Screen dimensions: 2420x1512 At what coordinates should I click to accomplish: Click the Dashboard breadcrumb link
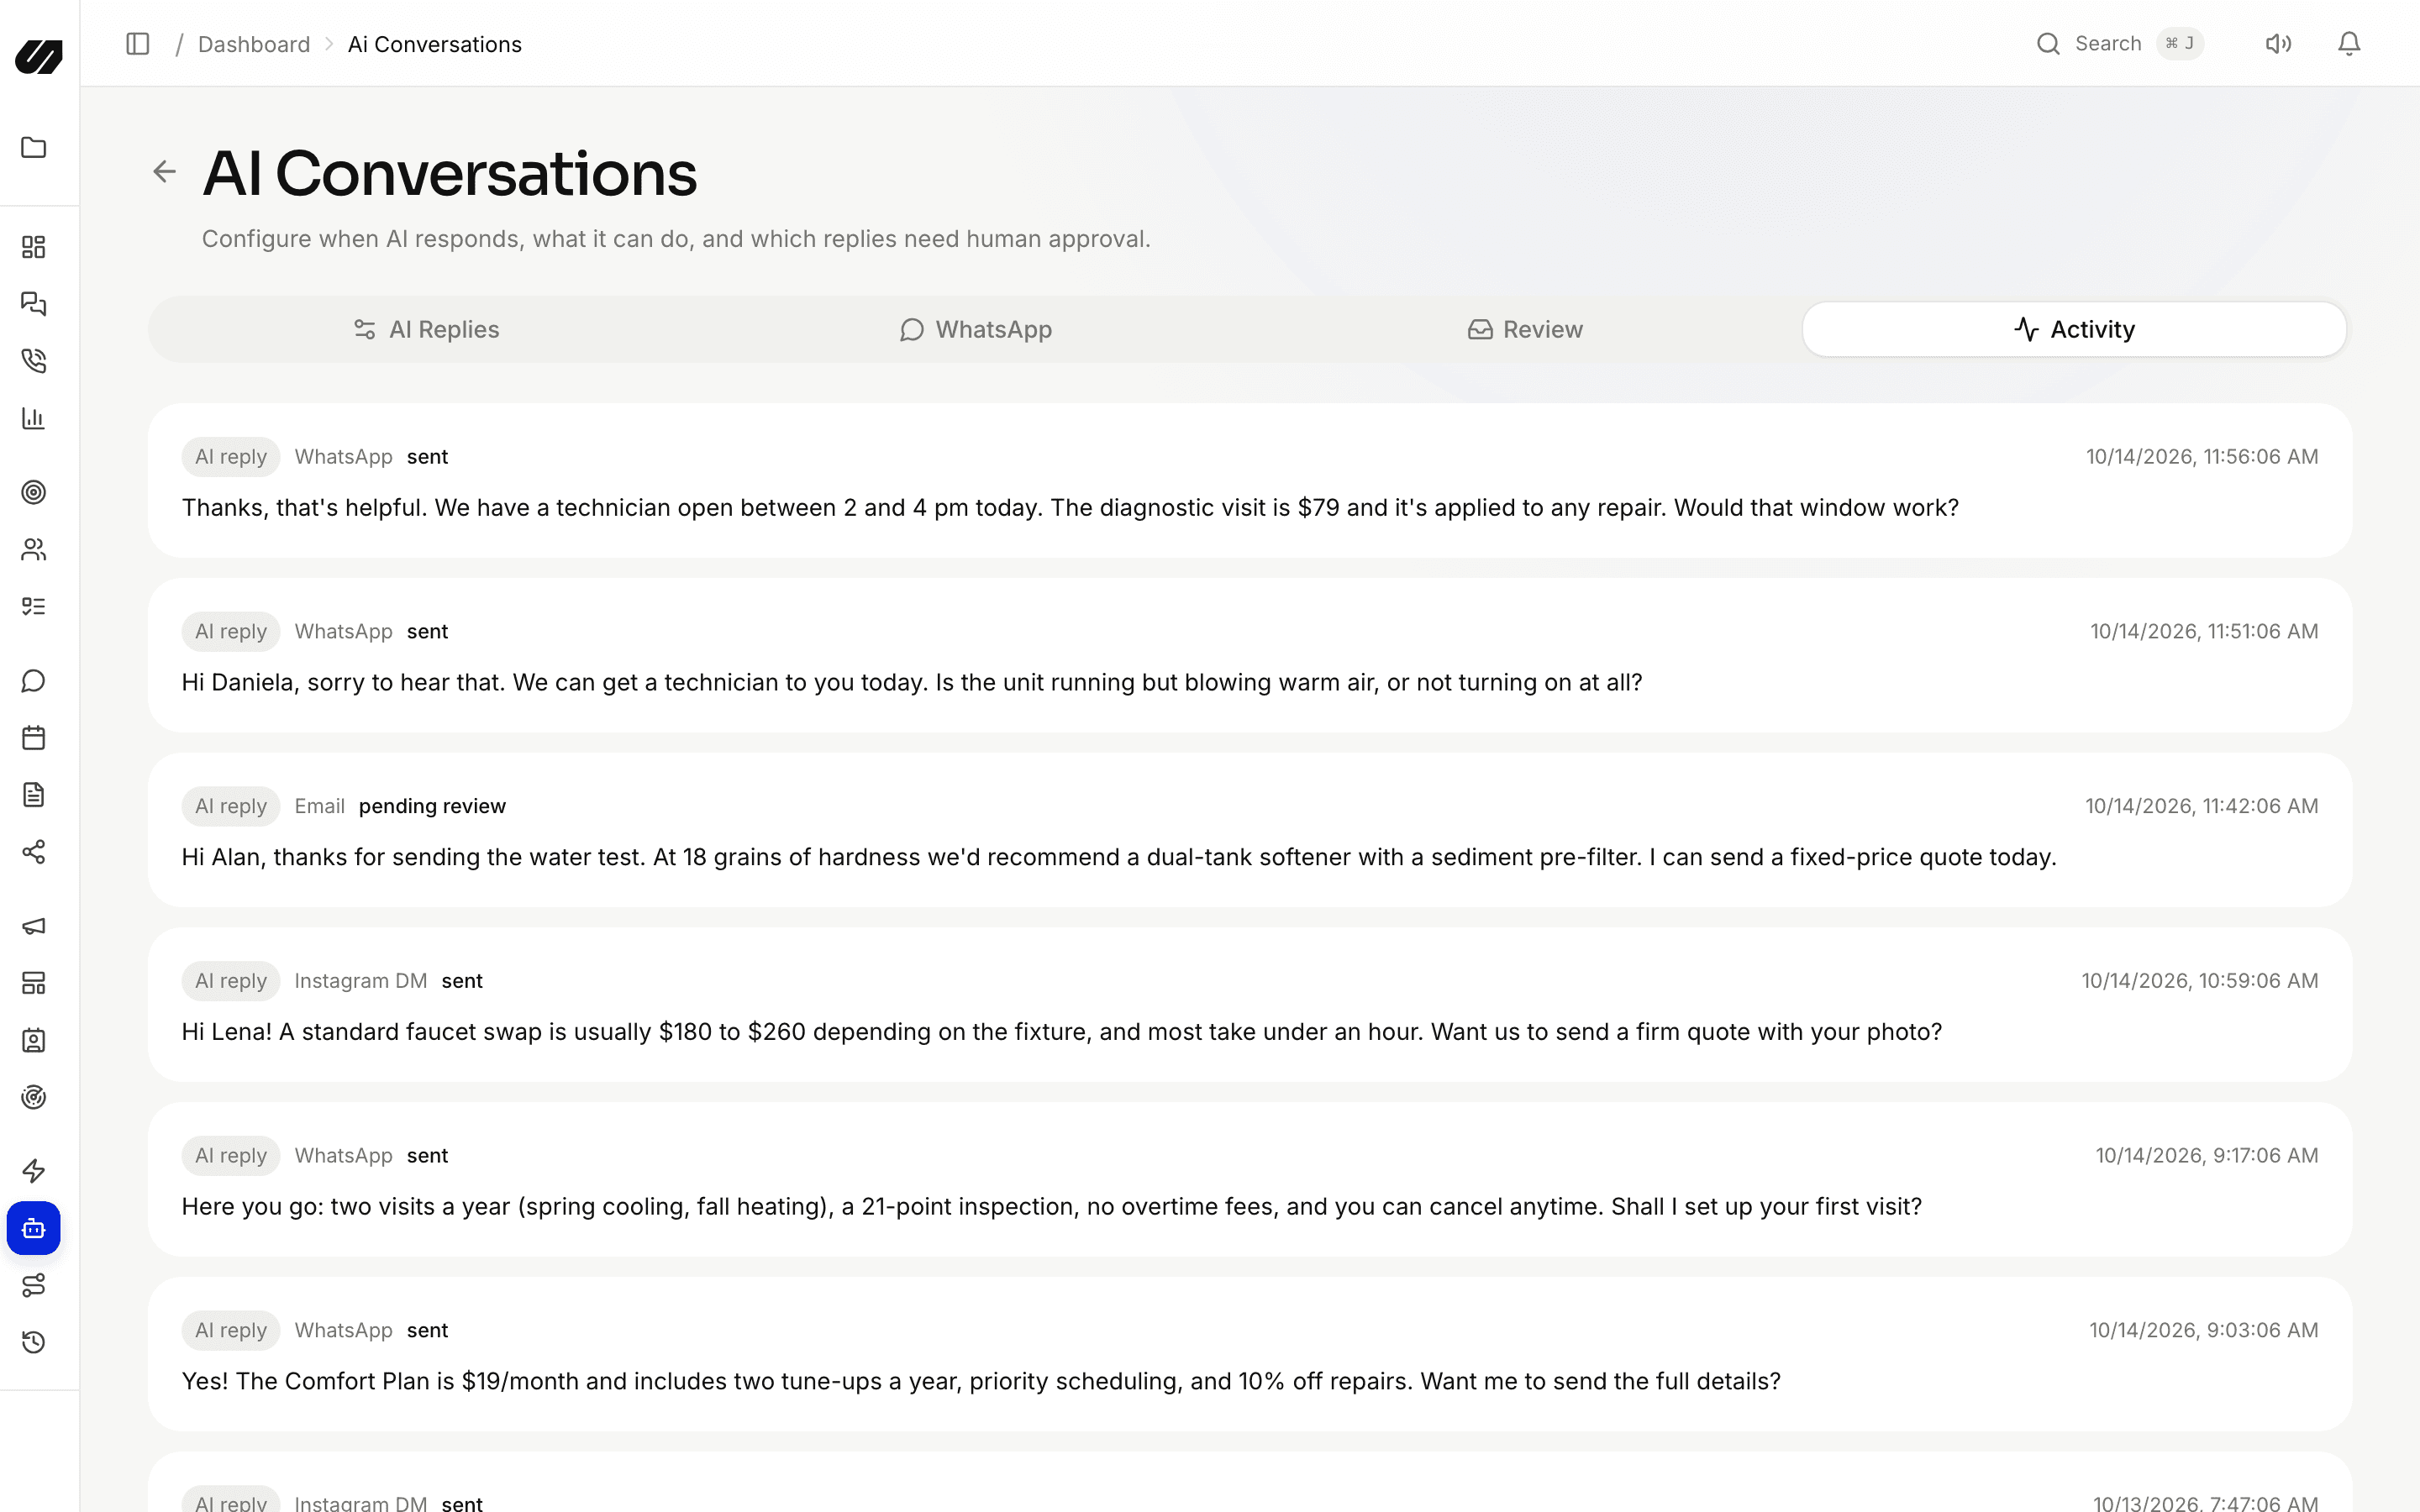(254, 44)
